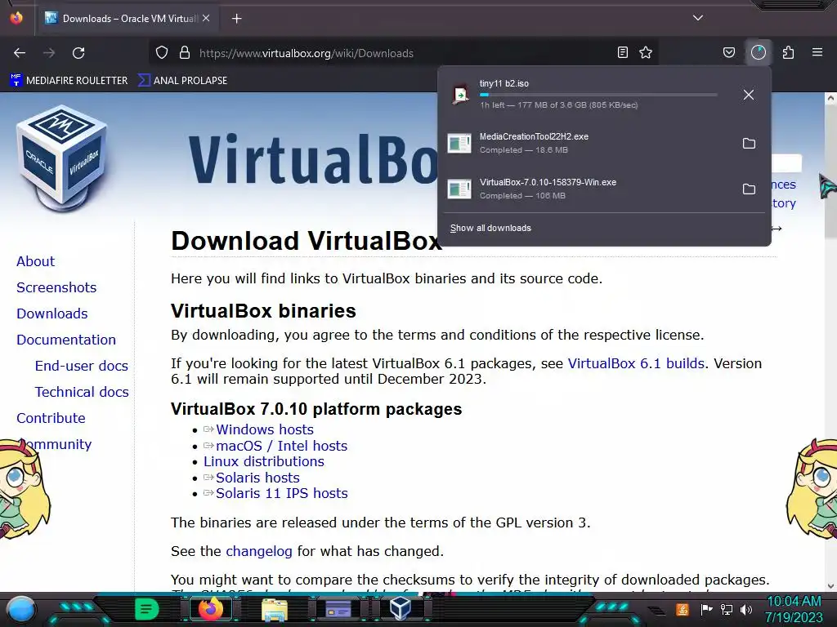The image size is (837, 627).
Task: Open Linux distributions link
Action: point(264,461)
